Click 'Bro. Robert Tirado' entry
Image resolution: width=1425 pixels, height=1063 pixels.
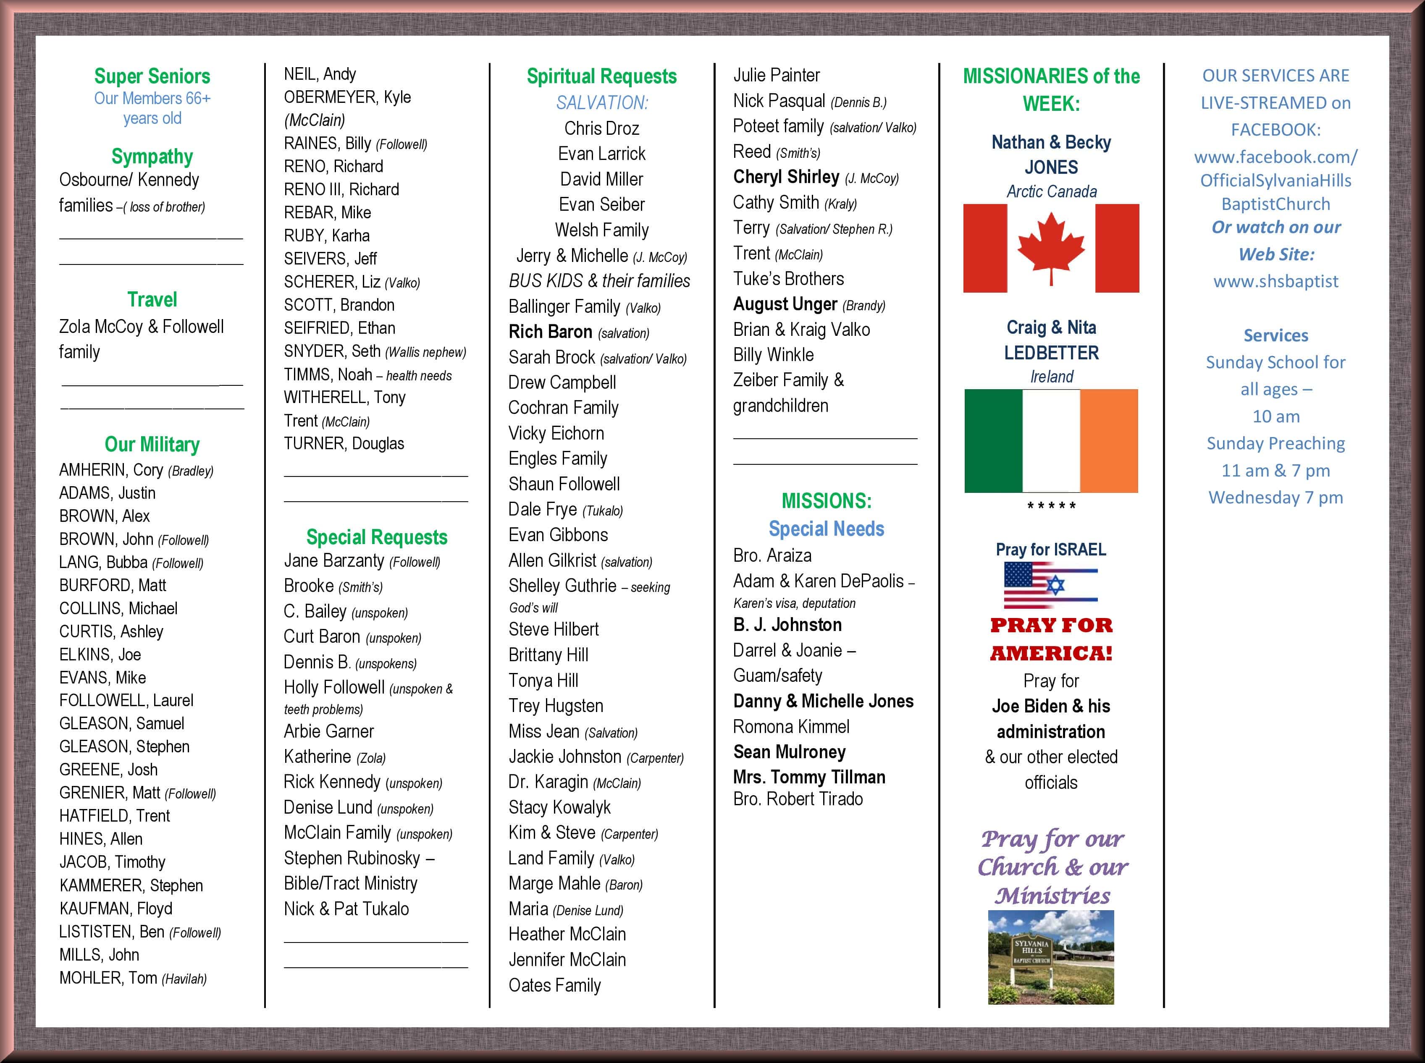click(798, 799)
